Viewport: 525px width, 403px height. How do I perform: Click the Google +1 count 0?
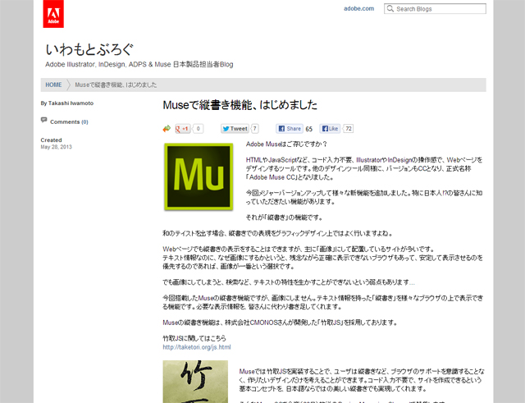point(198,129)
